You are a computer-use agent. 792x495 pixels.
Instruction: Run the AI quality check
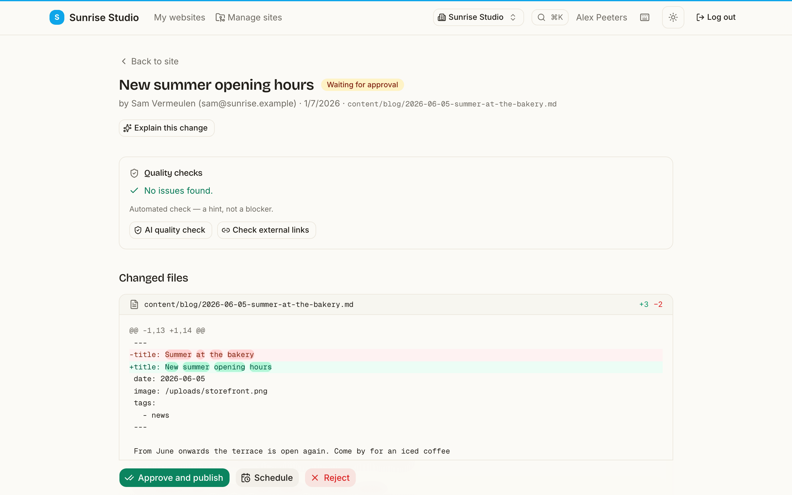coord(170,230)
